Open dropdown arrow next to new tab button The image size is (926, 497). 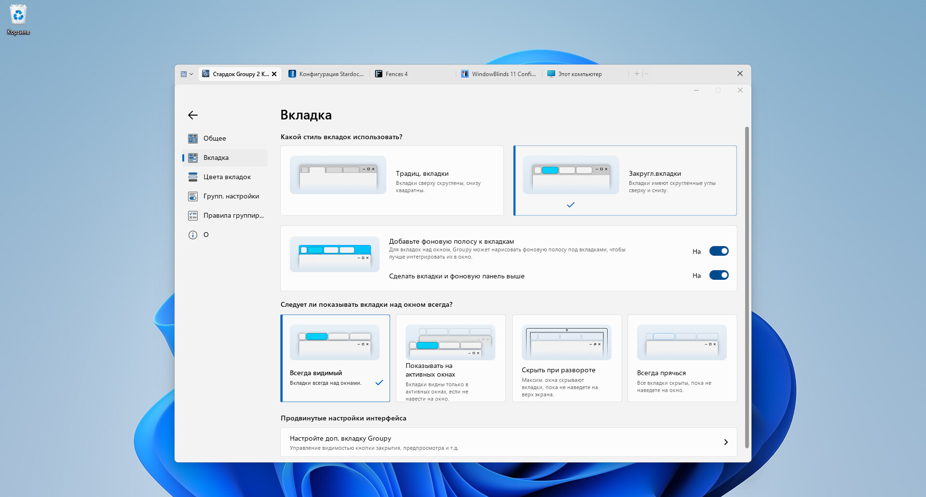(x=646, y=74)
